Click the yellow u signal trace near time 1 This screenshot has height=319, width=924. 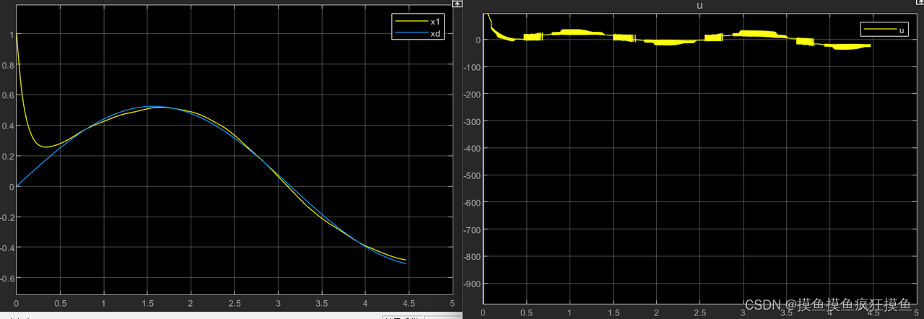tap(570, 32)
